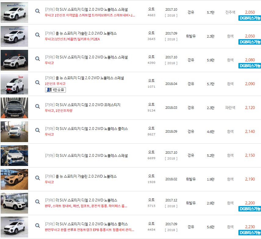Open car photo thumbnail of listing 8627

14,132
